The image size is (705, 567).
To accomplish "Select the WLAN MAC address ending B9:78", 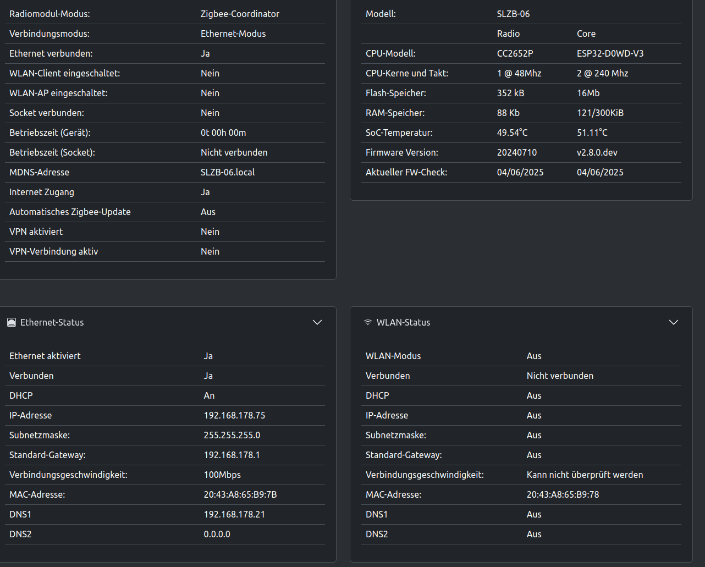I will click(563, 494).
